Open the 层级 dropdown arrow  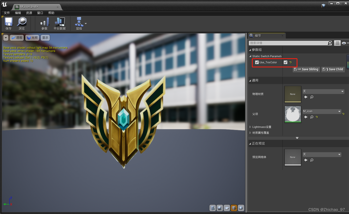pyautogui.click(x=86, y=24)
